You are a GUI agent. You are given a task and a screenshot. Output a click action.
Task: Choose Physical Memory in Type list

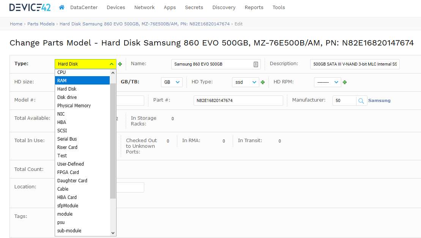(x=82, y=105)
